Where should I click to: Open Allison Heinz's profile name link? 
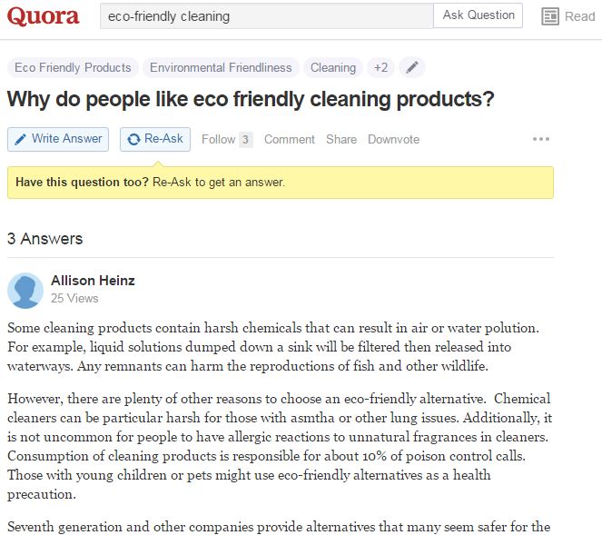point(93,281)
